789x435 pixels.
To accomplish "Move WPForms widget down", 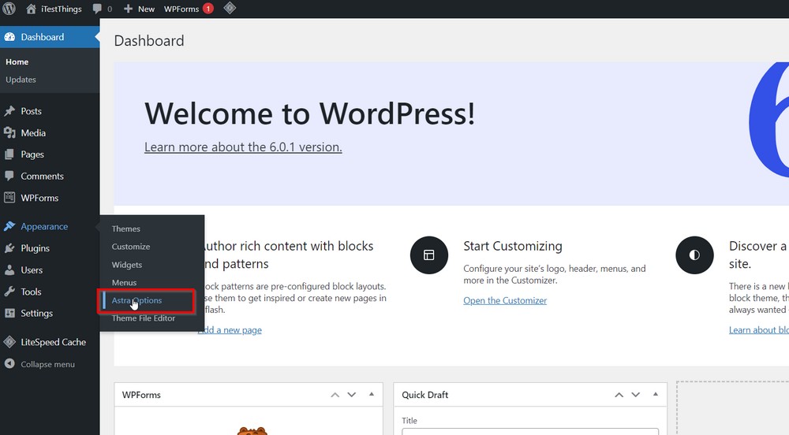I will (x=352, y=395).
